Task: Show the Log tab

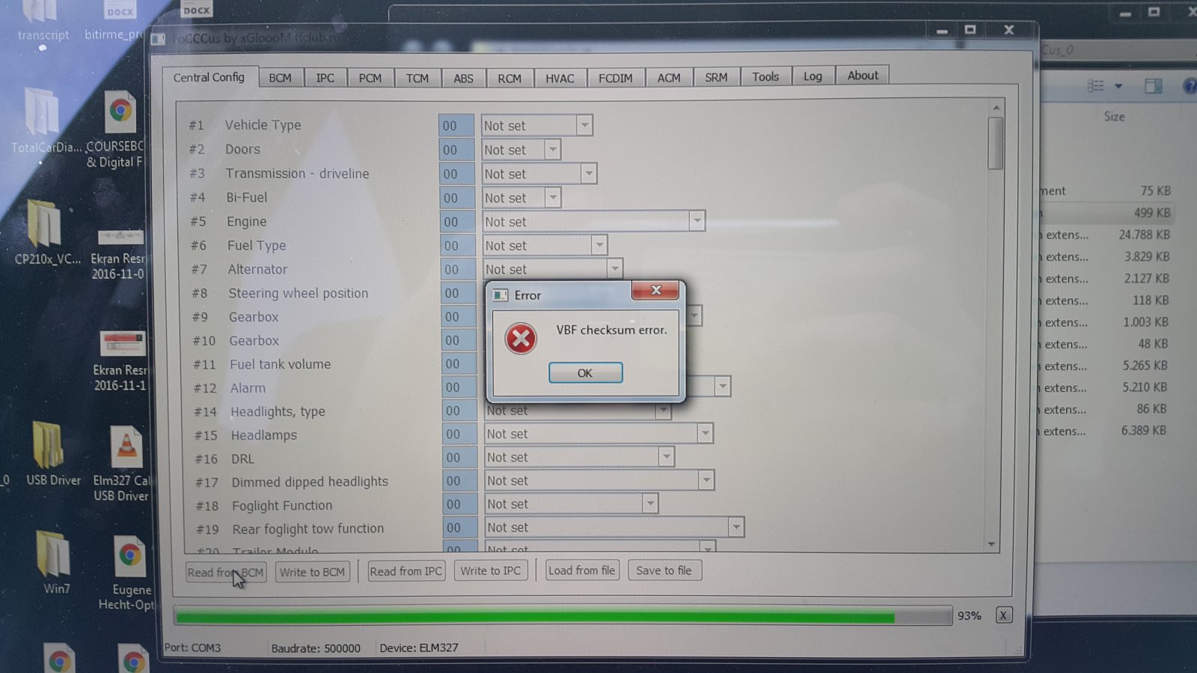Action: tap(812, 76)
